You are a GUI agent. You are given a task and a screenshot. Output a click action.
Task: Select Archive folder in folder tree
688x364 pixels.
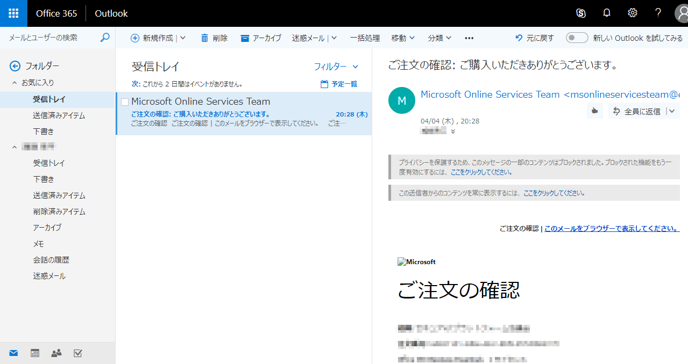pos(58,228)
